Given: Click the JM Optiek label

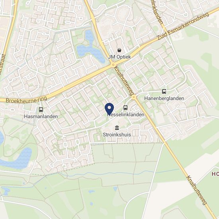Looking at the screenshot, I should 119,57.
